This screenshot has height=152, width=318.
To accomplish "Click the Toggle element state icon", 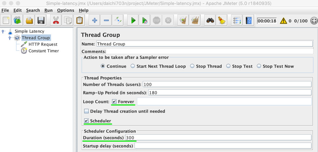I will [118, 20].
